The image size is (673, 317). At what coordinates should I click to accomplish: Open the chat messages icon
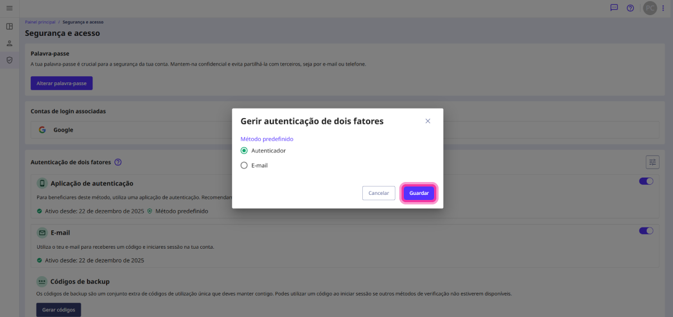(x=614, y=8)
